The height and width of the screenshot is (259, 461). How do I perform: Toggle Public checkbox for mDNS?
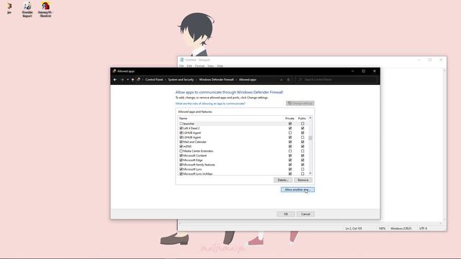[303, 146]
